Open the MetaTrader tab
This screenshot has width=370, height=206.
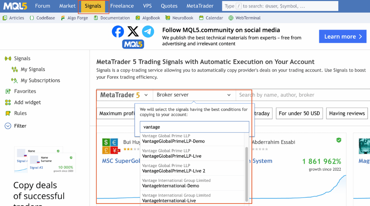click(200, 6)
